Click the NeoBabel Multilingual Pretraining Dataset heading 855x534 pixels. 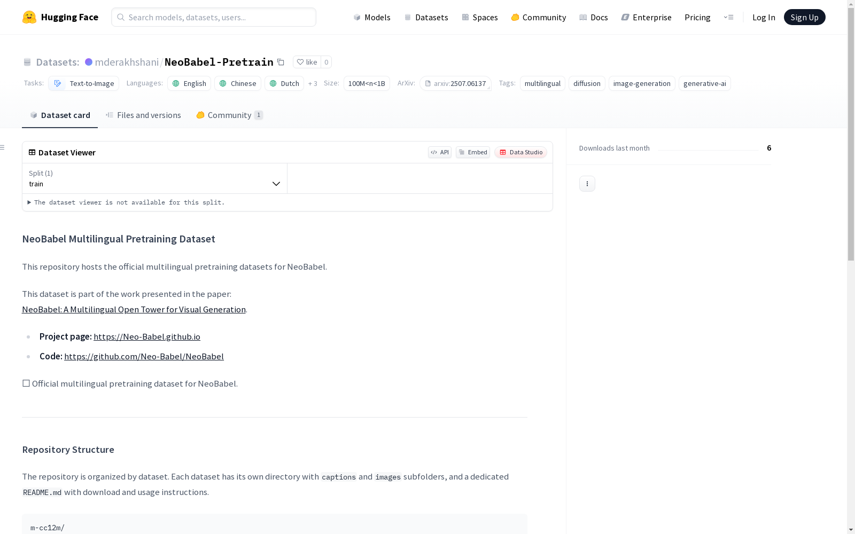point(119,239)
